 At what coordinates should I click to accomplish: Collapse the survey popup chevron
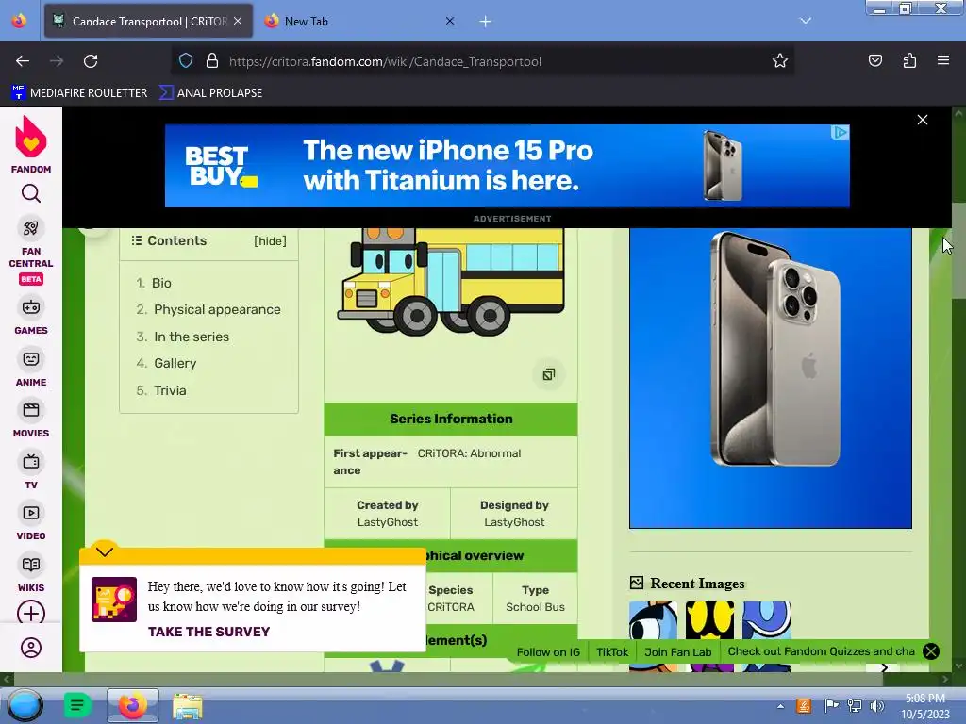coord(105,551)
